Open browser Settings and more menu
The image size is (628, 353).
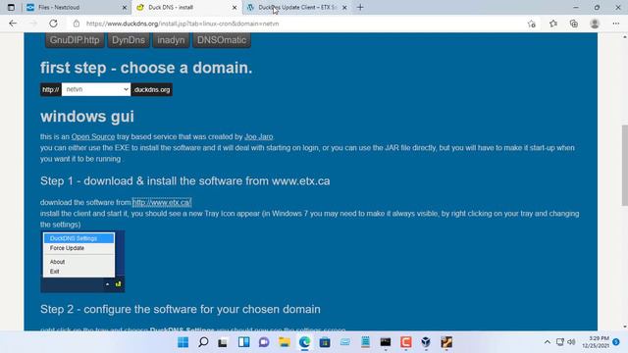615,24
